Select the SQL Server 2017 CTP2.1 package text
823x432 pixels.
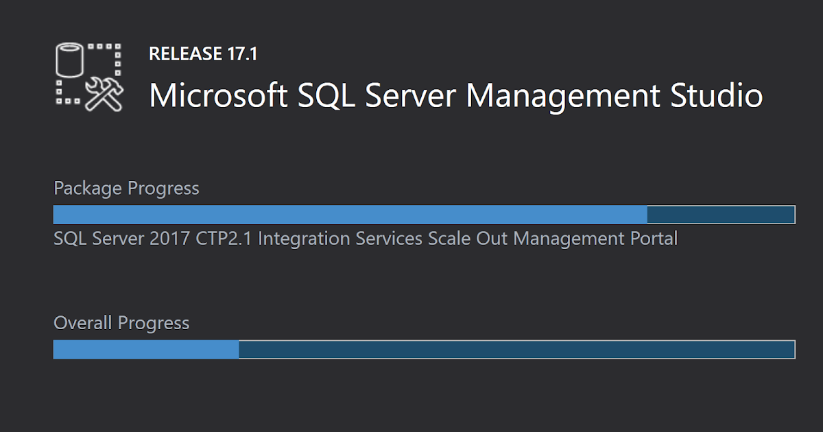click(x=154, y=239)
